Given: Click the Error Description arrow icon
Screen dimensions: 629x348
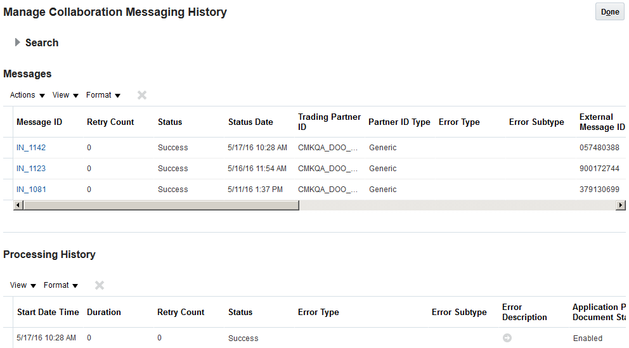Looking at the screenshot, I should point(507,338).
